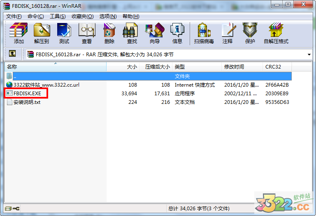Run the Test (测试) archive tool

point(64,33)
